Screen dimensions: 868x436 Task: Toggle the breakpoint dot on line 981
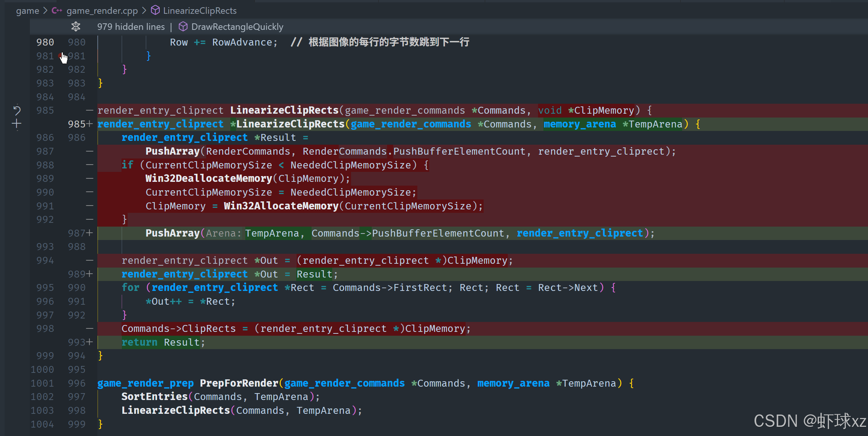pyautogui.click(x=61, y=56)
